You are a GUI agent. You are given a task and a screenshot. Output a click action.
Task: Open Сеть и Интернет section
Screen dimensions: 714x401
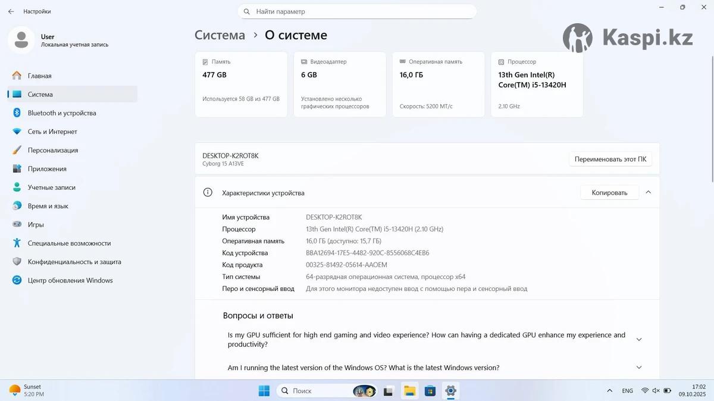point(52,131)
